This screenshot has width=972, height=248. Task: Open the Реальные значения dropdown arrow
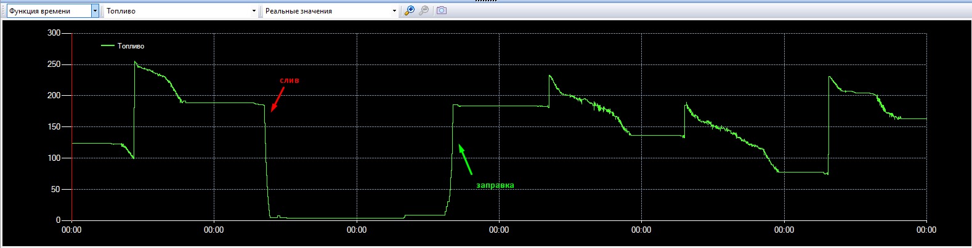394,11
